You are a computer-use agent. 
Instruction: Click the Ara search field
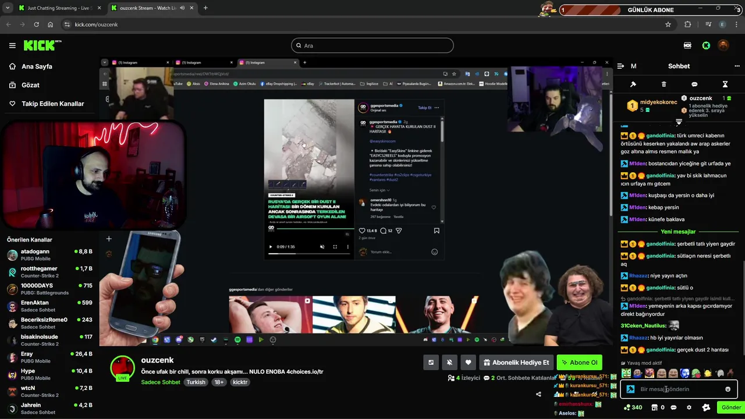pos(372,45)
